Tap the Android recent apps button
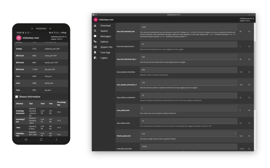This screenshot has width=270, height=168. coord(26,139)
